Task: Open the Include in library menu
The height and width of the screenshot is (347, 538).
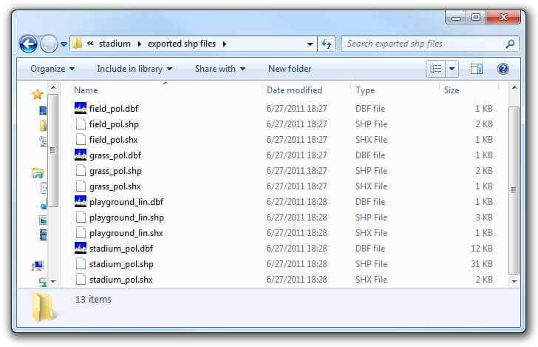Action: 134,69
